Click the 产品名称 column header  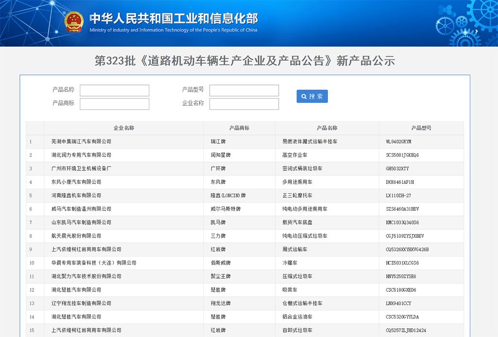tap(327, 128)
